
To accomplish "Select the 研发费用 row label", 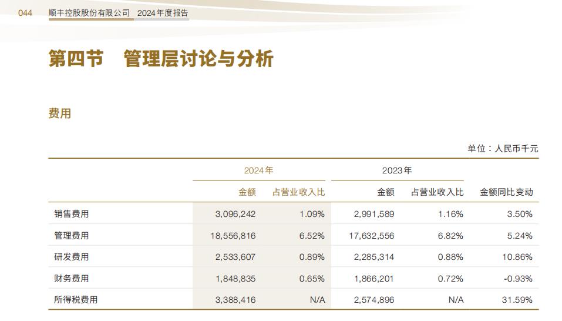I will [71, 257].
